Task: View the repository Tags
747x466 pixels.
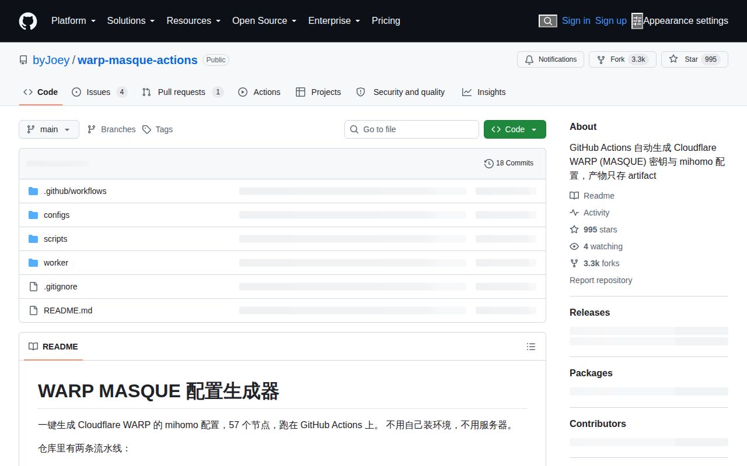Action: (x=158, y=129)
